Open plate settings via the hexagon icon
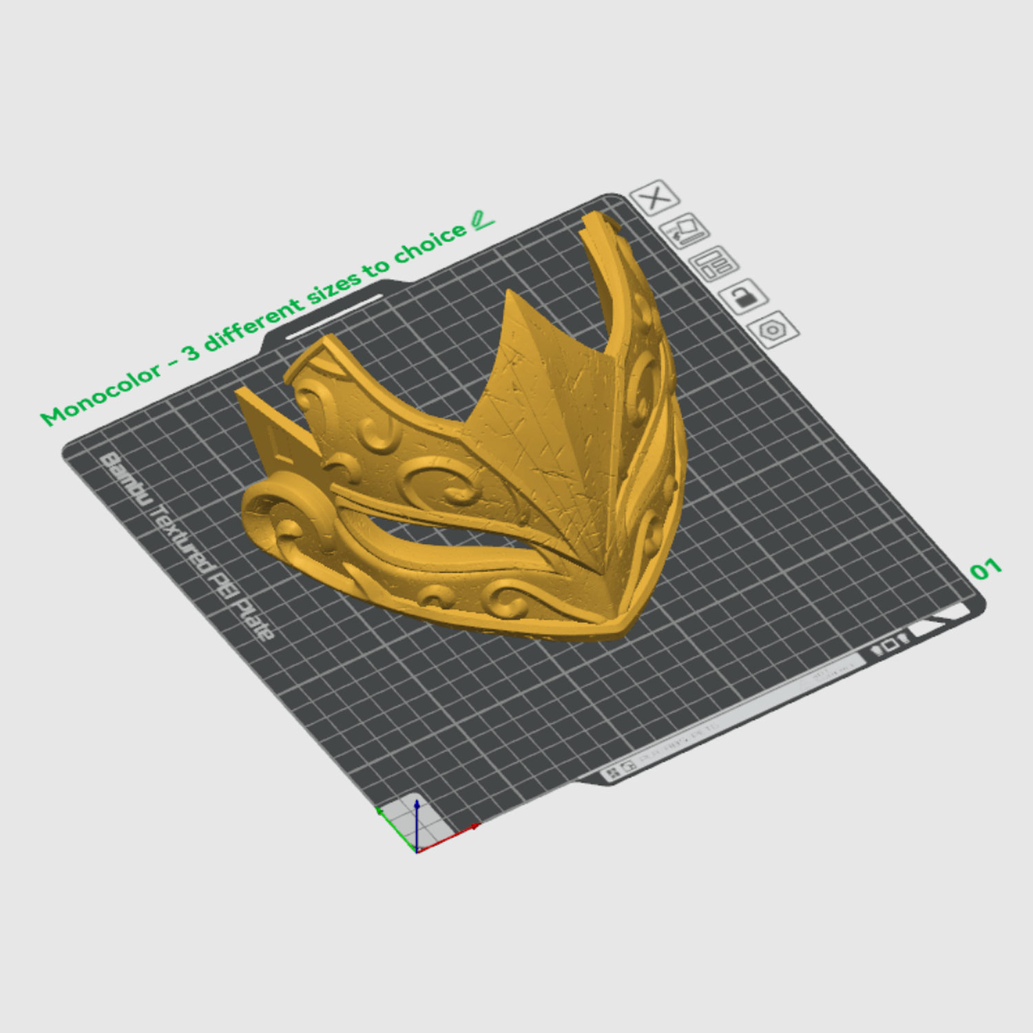 click(x=773, y=330)
